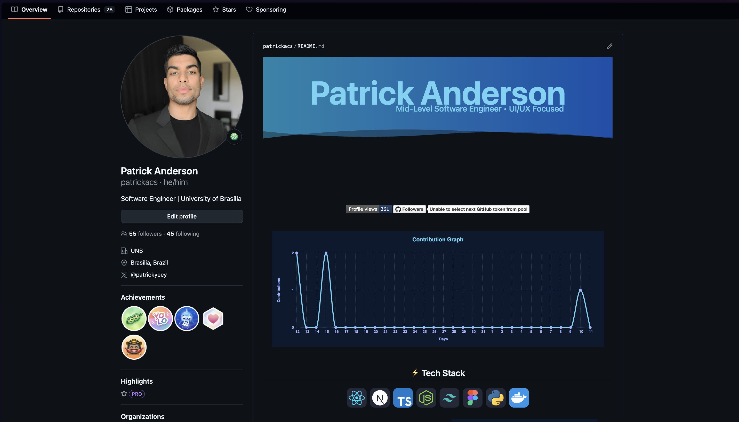This screenshot has height=422, width=739.
Task: Select the TypeScript icon in Tech Stack
Action: click(x=403, y=398)
